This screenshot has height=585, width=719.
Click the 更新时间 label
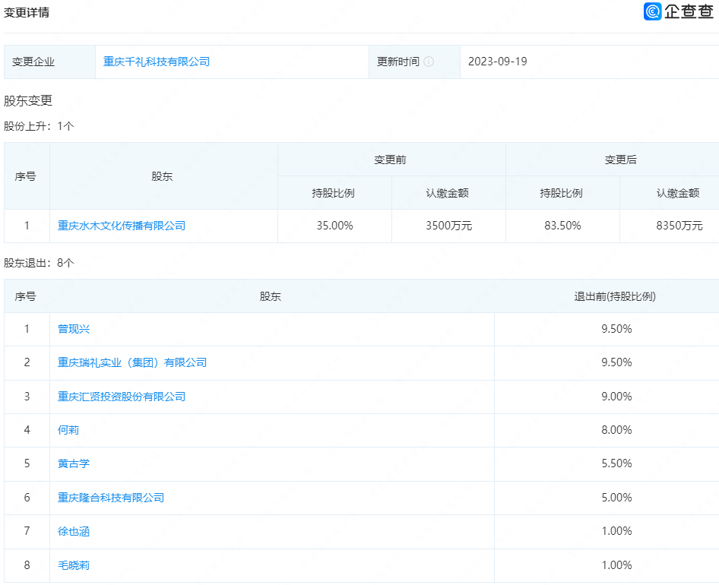(398, 62)
